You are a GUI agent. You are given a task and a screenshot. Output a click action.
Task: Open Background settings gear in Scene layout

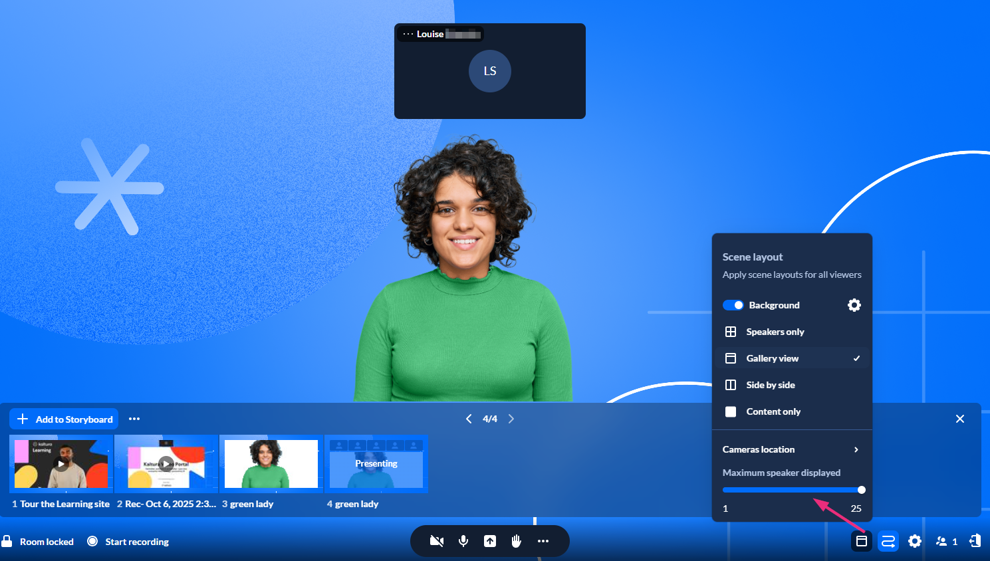854,305
